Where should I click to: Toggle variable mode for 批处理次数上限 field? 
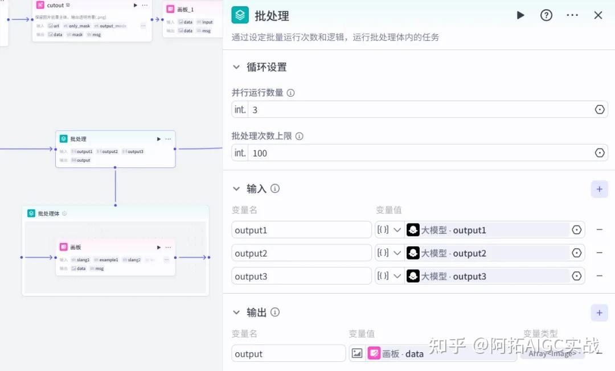pyautogui.click(x=599, y=152)
